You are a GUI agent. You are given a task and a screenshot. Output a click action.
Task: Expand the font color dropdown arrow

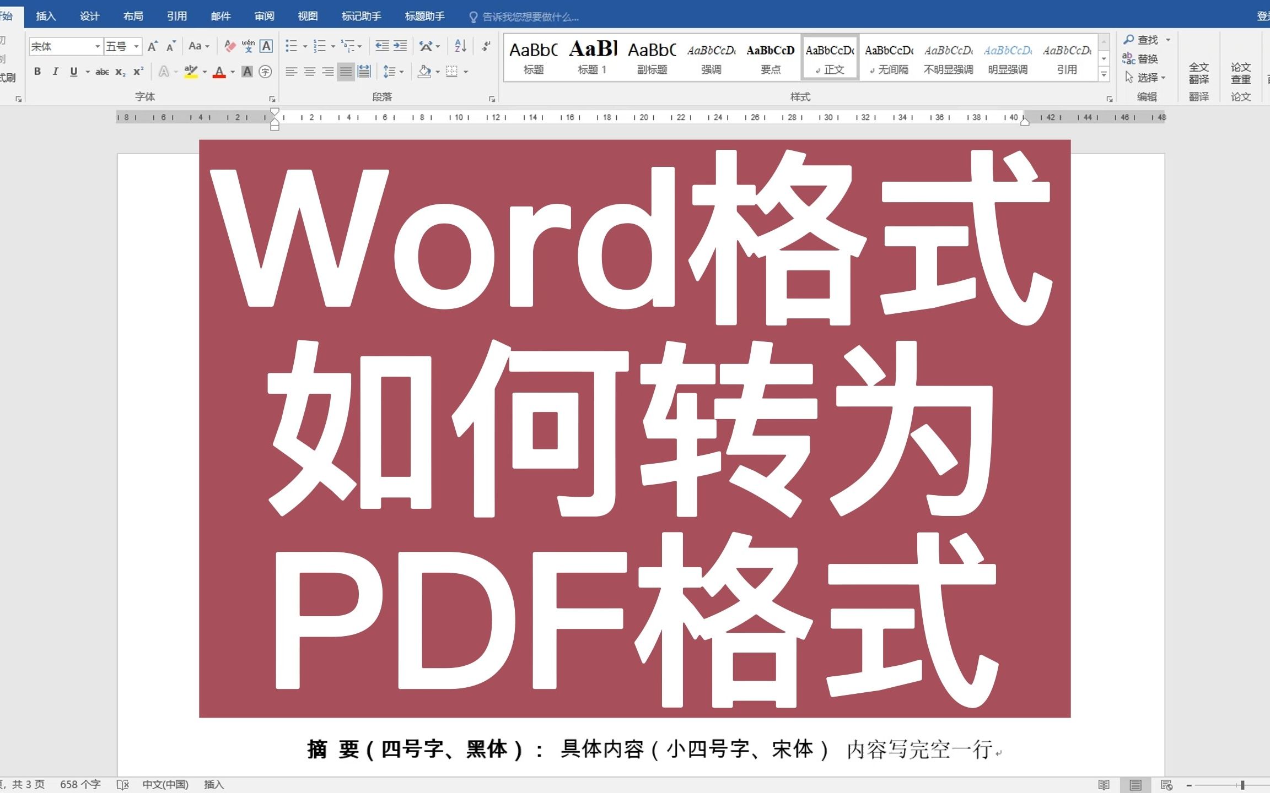click(x=233, y=72)
